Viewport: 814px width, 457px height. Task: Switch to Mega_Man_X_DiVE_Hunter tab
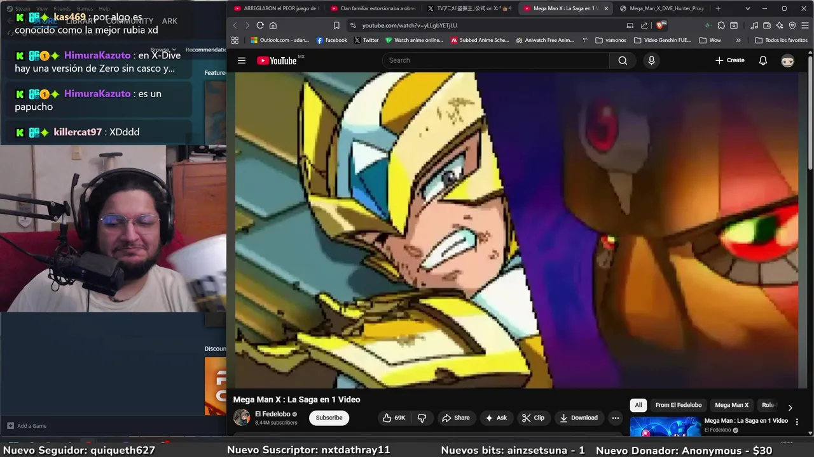point(663,8)
